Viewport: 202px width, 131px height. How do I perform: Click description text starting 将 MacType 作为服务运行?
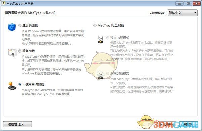[x=53, y=65]
